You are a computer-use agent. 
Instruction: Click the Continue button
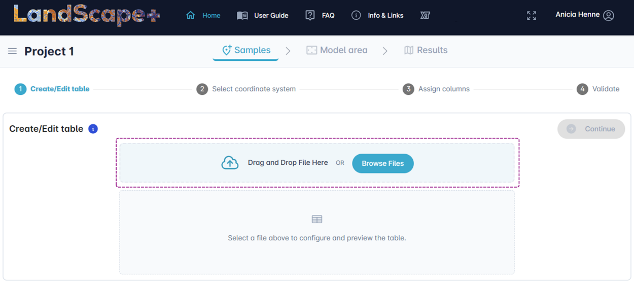point(591,129)
